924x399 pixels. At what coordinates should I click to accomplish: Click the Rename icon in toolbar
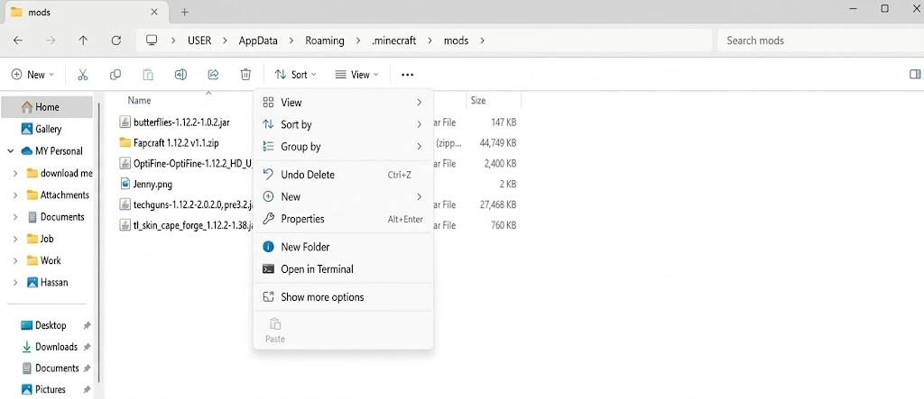[180, 75]
